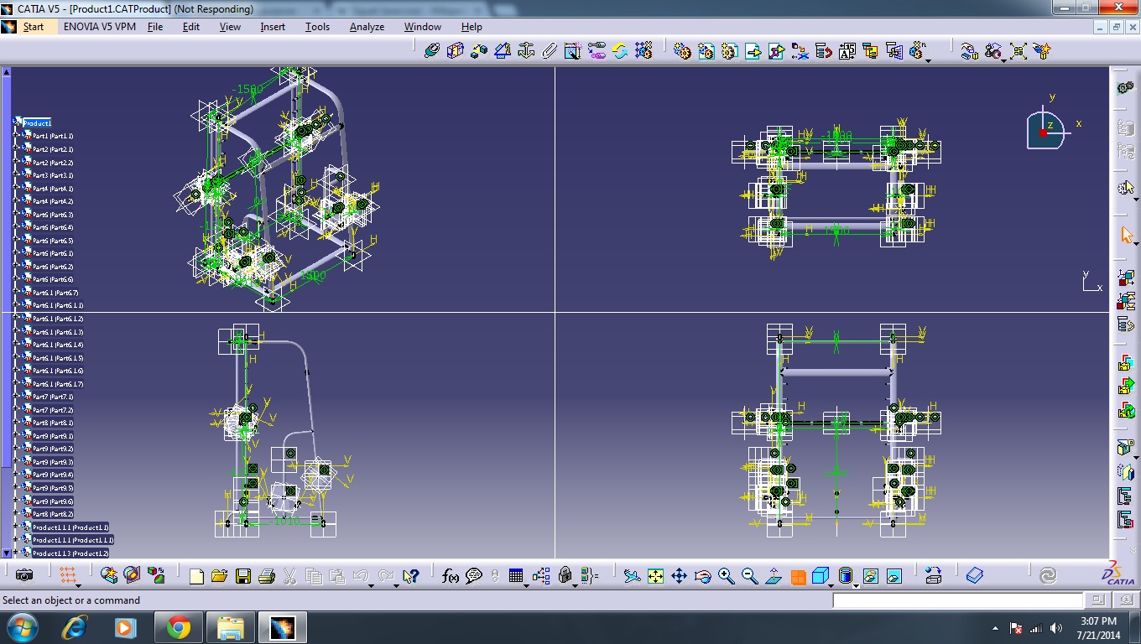Click the Flexible/Rigid Sub-Assembly chain icon
Image resolution: width=1141 pixels, height=644 pixels.
pos(597,51)
